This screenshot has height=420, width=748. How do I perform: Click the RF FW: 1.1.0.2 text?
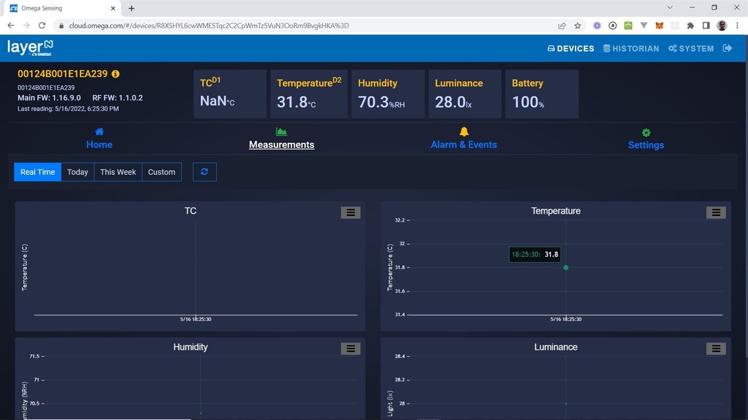point(117,98)
